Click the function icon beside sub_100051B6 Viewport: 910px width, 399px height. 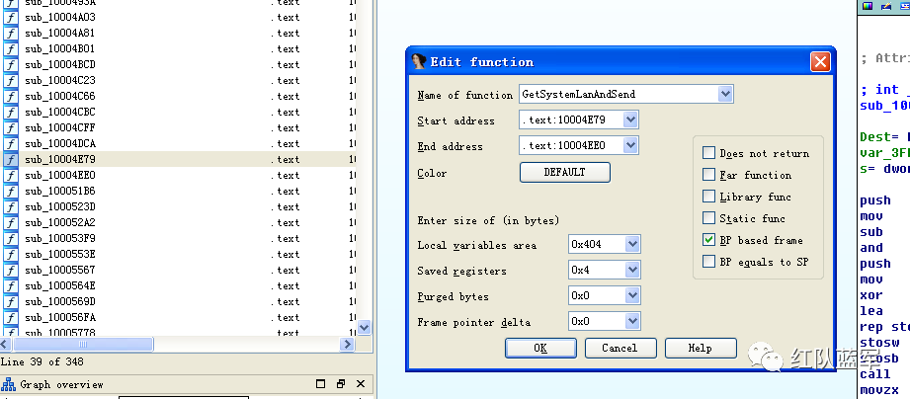coord(11,191)
